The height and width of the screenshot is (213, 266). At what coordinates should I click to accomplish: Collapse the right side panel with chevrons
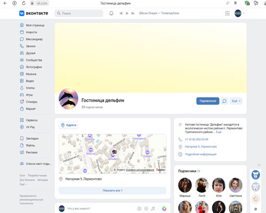[x=259, y=165]
